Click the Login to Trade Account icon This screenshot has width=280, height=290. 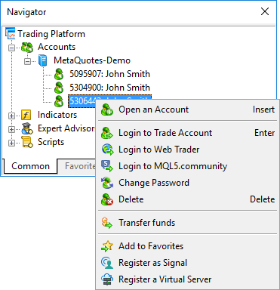[107, 133]
